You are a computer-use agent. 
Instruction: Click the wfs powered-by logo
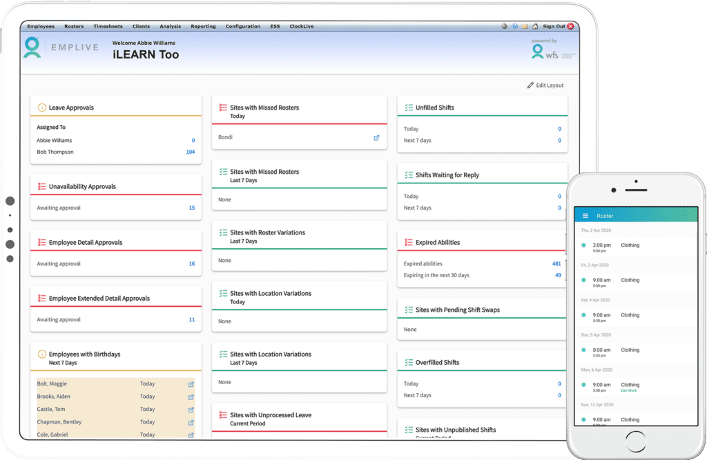click(552, 50)
